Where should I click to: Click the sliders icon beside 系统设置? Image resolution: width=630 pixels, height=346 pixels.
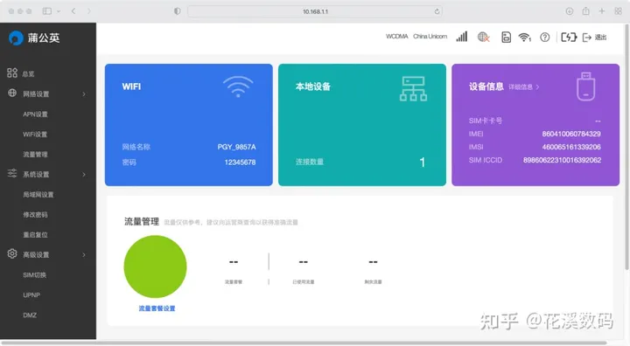(x=12, y=173)
